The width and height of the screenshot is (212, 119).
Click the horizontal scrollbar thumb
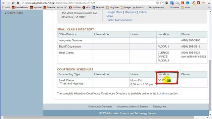[x=99, y=118]
